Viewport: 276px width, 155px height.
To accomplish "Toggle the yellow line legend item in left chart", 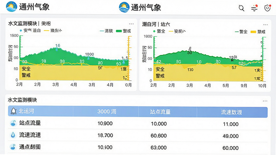I will point(53,31).
